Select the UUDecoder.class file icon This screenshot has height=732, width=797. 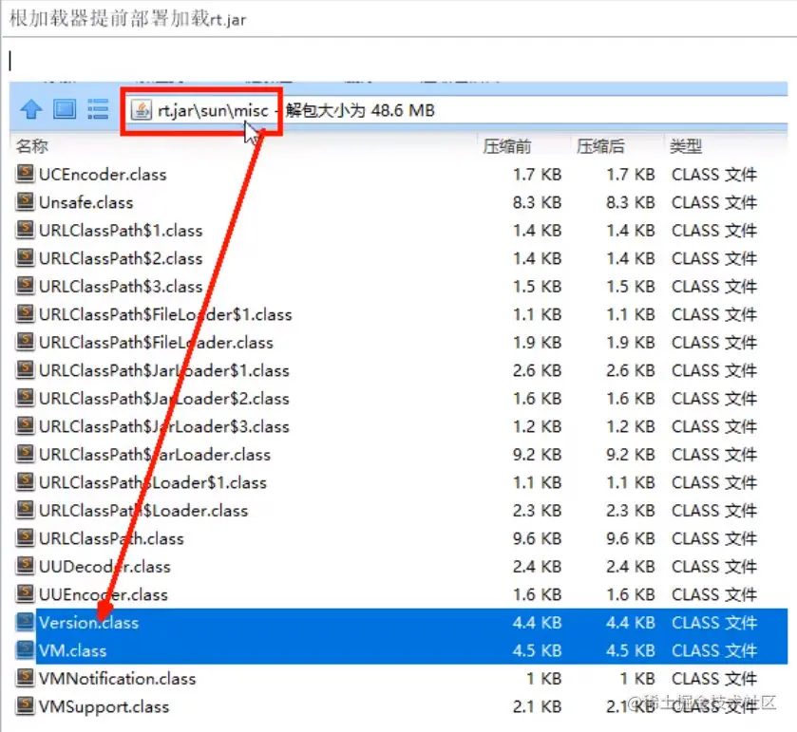click(25, 566)
